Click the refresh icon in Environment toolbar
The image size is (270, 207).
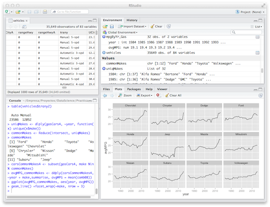(168, 26)
